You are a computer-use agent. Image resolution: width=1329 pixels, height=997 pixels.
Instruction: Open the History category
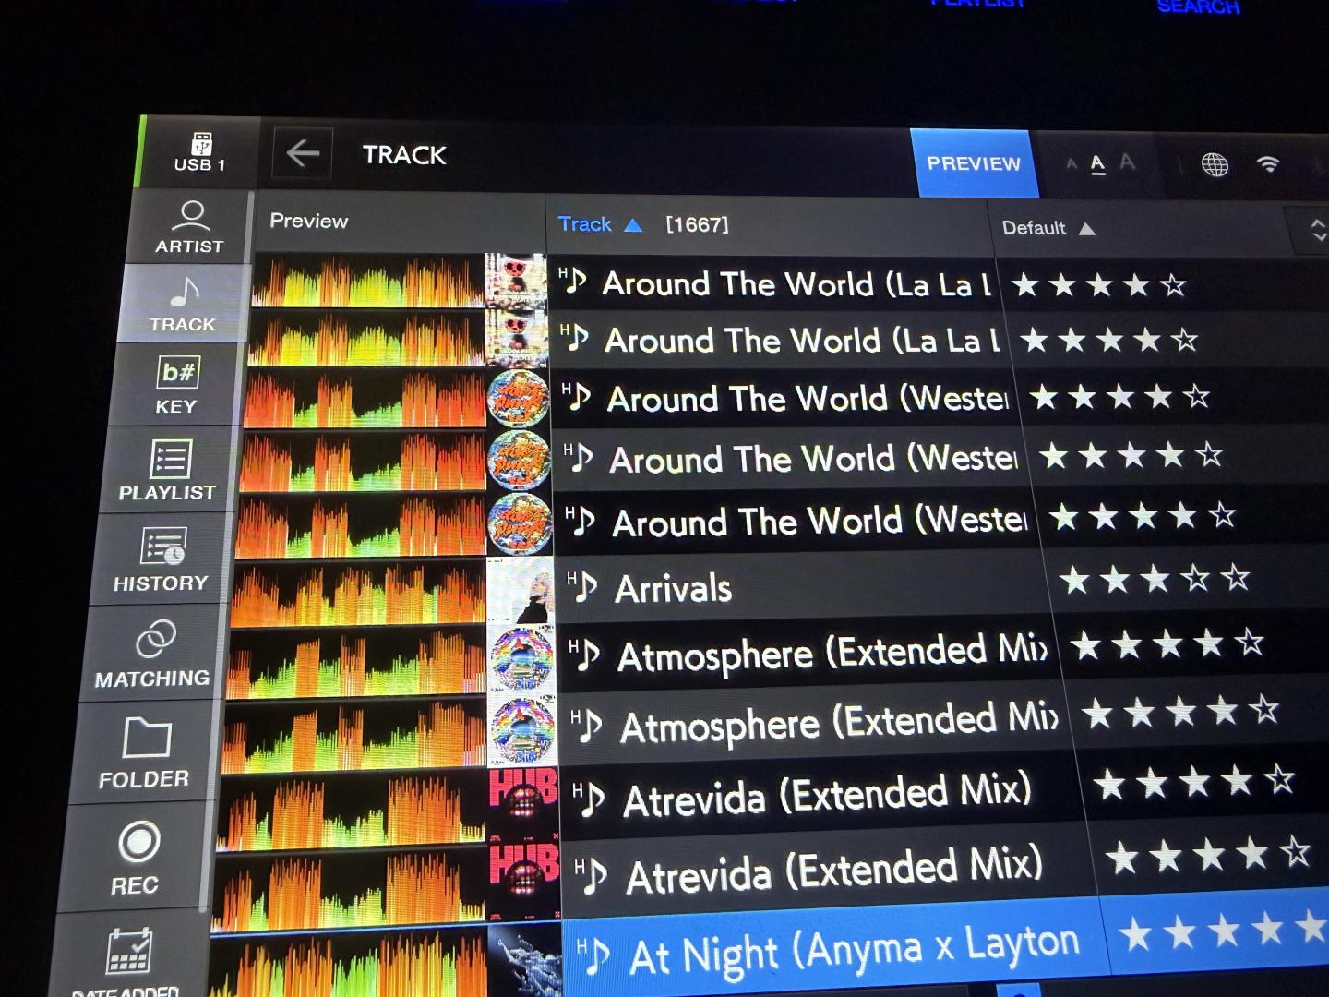(x=162, y=559)
